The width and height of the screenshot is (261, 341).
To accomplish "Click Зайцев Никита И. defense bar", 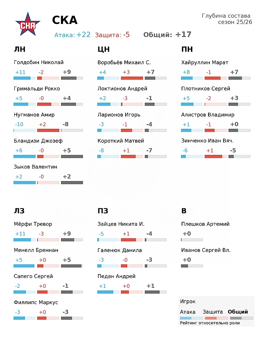I will click(132, 240).
